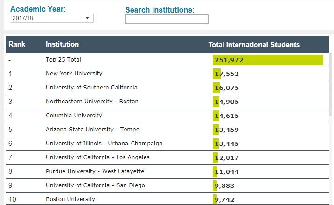
Task: Click the 16,075 value bar
Action: 216,88
